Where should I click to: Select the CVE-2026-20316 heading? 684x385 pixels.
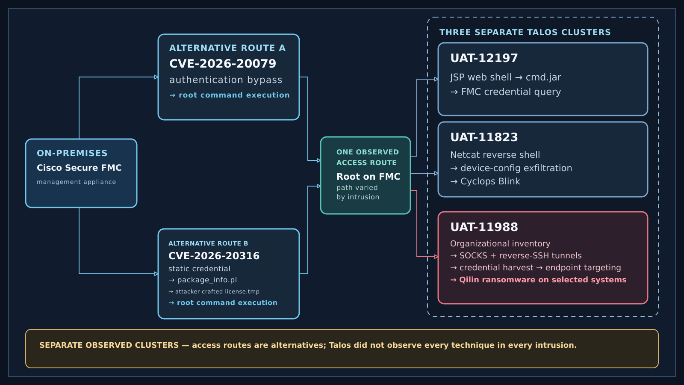point(214,256)
